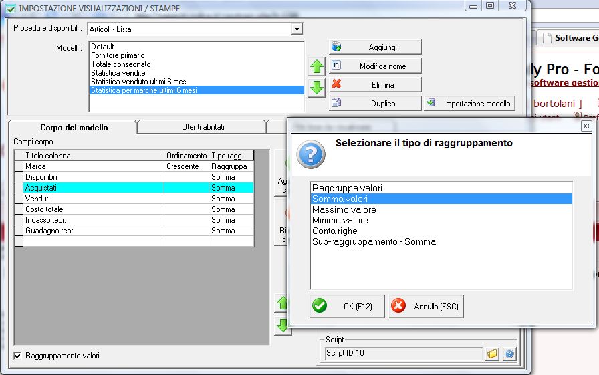The width and height of the screenshot is (599, 375).
Task: Select Massimo valore option
Action: pyautogui.click(x=441, y=209)
